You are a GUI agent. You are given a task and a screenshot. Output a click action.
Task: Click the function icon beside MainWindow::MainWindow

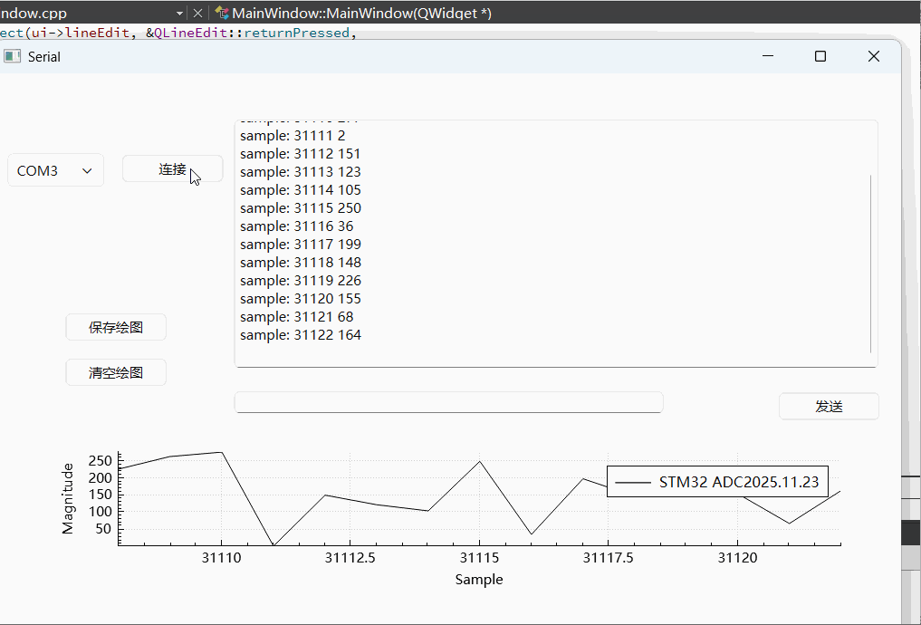(222, 13)
